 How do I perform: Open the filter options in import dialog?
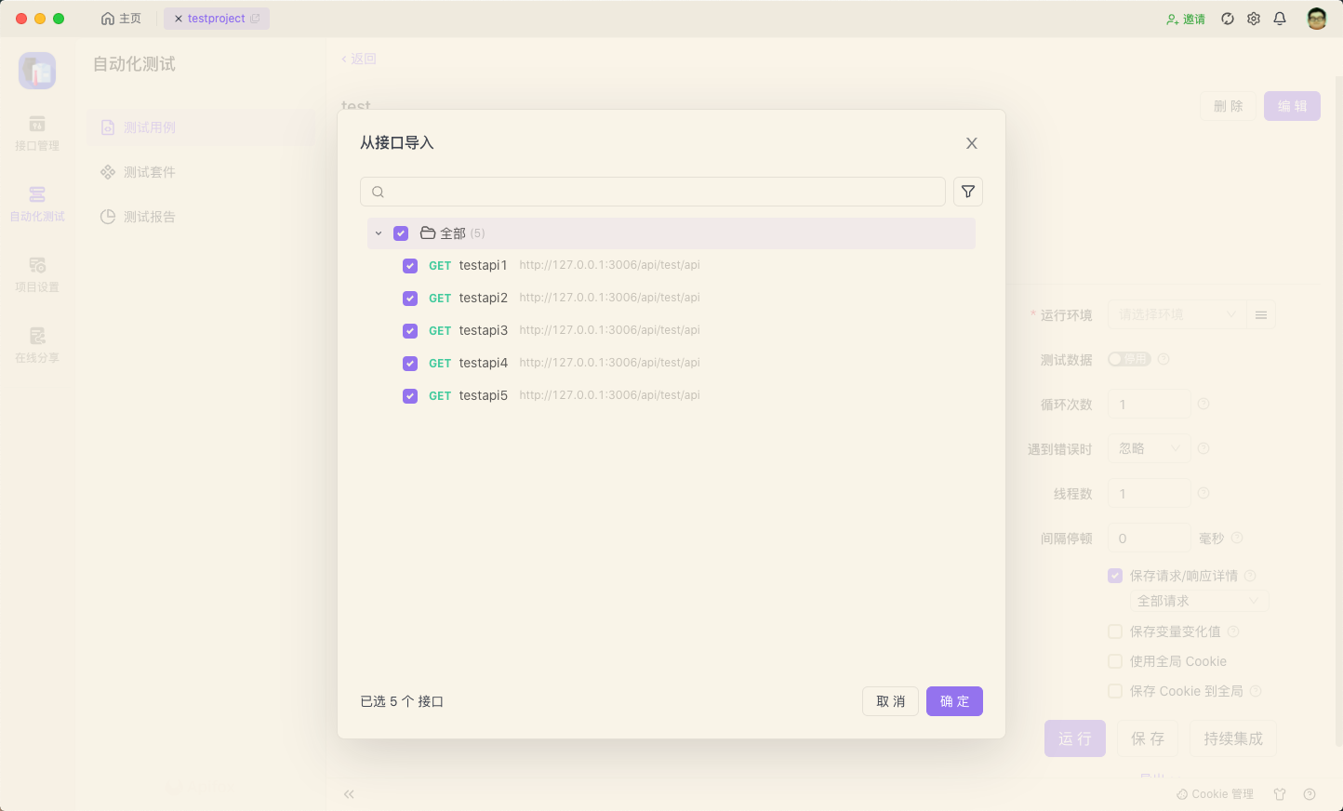968,192
